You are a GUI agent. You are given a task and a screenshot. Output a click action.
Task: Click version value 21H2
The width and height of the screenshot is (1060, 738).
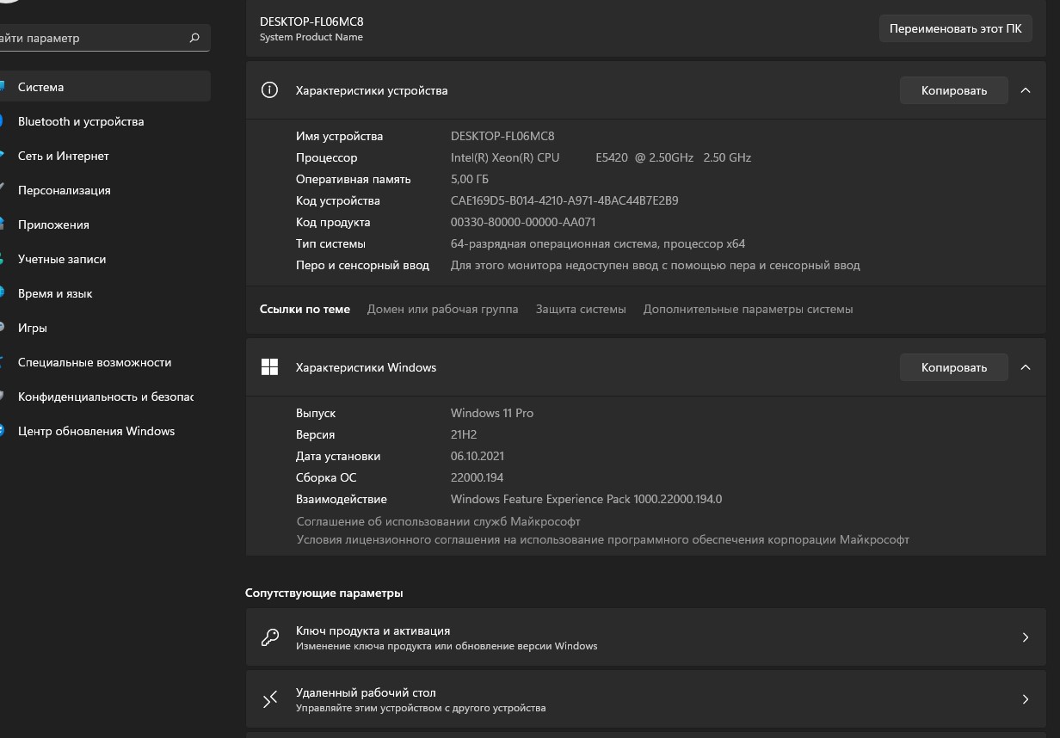[x=465, y=434]
